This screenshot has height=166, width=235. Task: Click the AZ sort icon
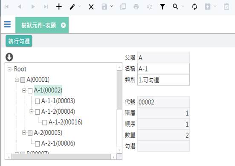click(149, 7)
